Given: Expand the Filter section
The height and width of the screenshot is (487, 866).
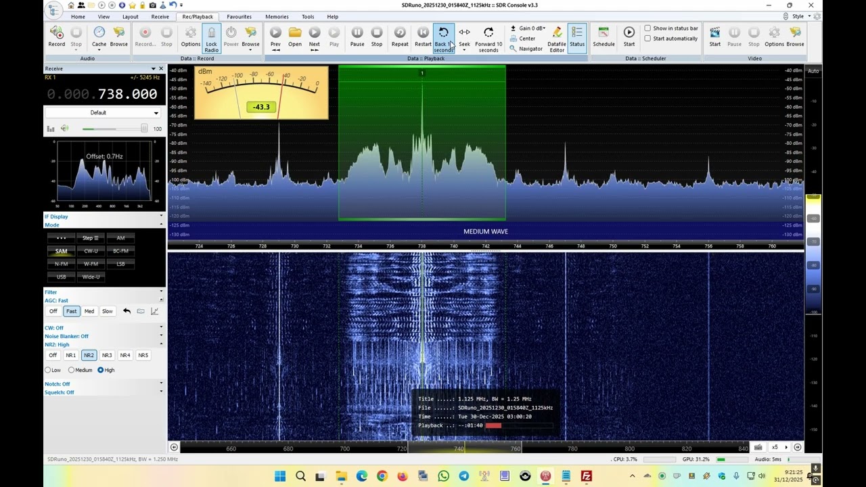Looking at the screenshot, I should coord(104,292).
